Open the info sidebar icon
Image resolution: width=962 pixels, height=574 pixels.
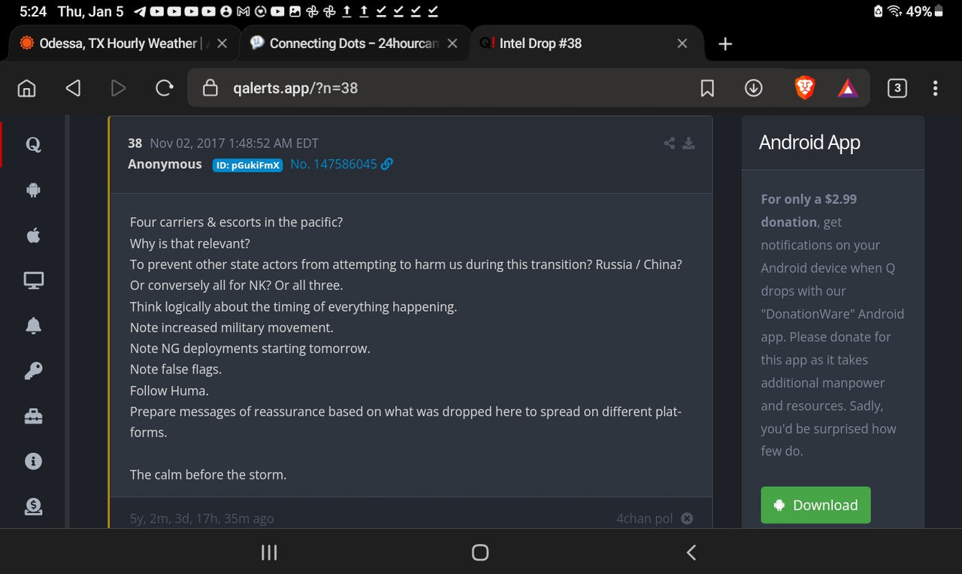tap(33, 461)
